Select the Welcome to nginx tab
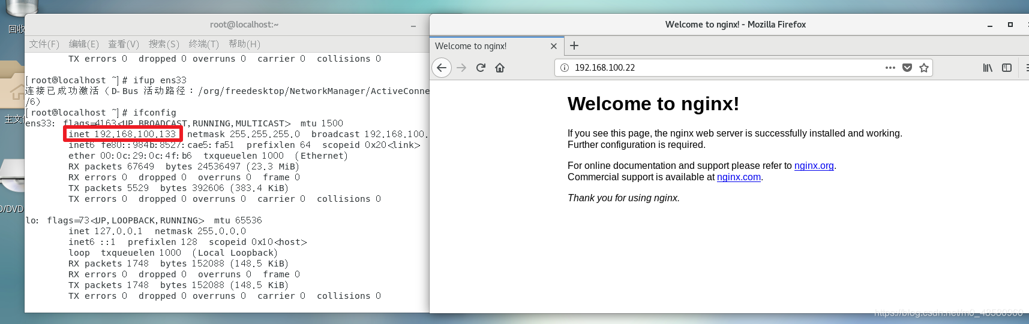 point(496,46)
